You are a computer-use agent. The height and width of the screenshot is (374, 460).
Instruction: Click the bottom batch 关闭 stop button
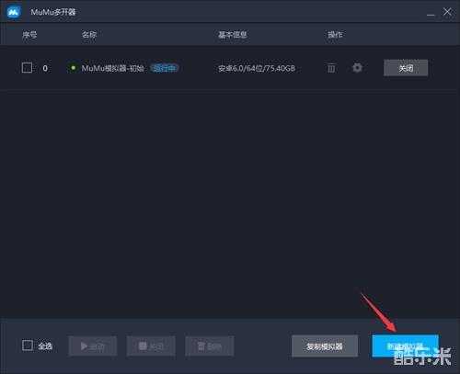click(x=151, y=346)
